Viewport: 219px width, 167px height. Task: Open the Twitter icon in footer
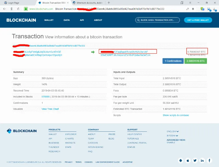tap(195, 161)
